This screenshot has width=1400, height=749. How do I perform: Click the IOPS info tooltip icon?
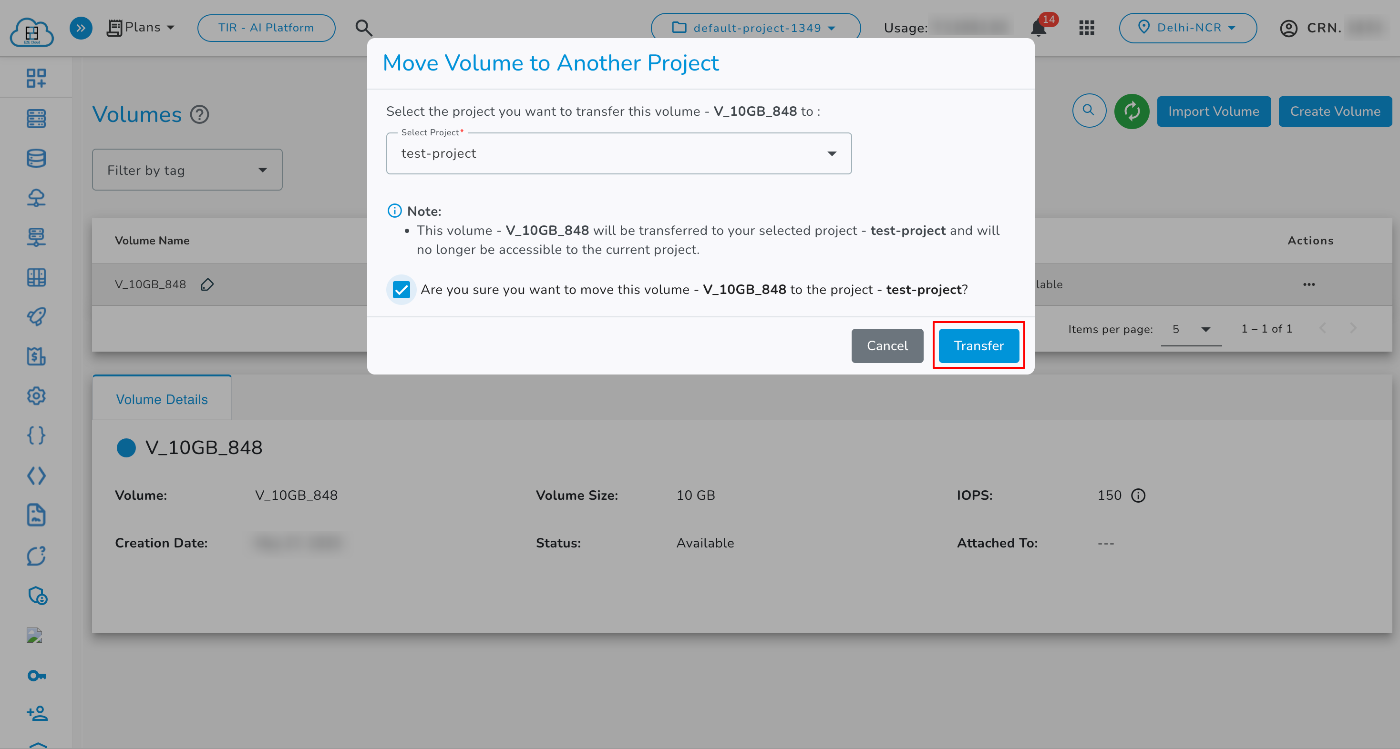coord(1139,495)
